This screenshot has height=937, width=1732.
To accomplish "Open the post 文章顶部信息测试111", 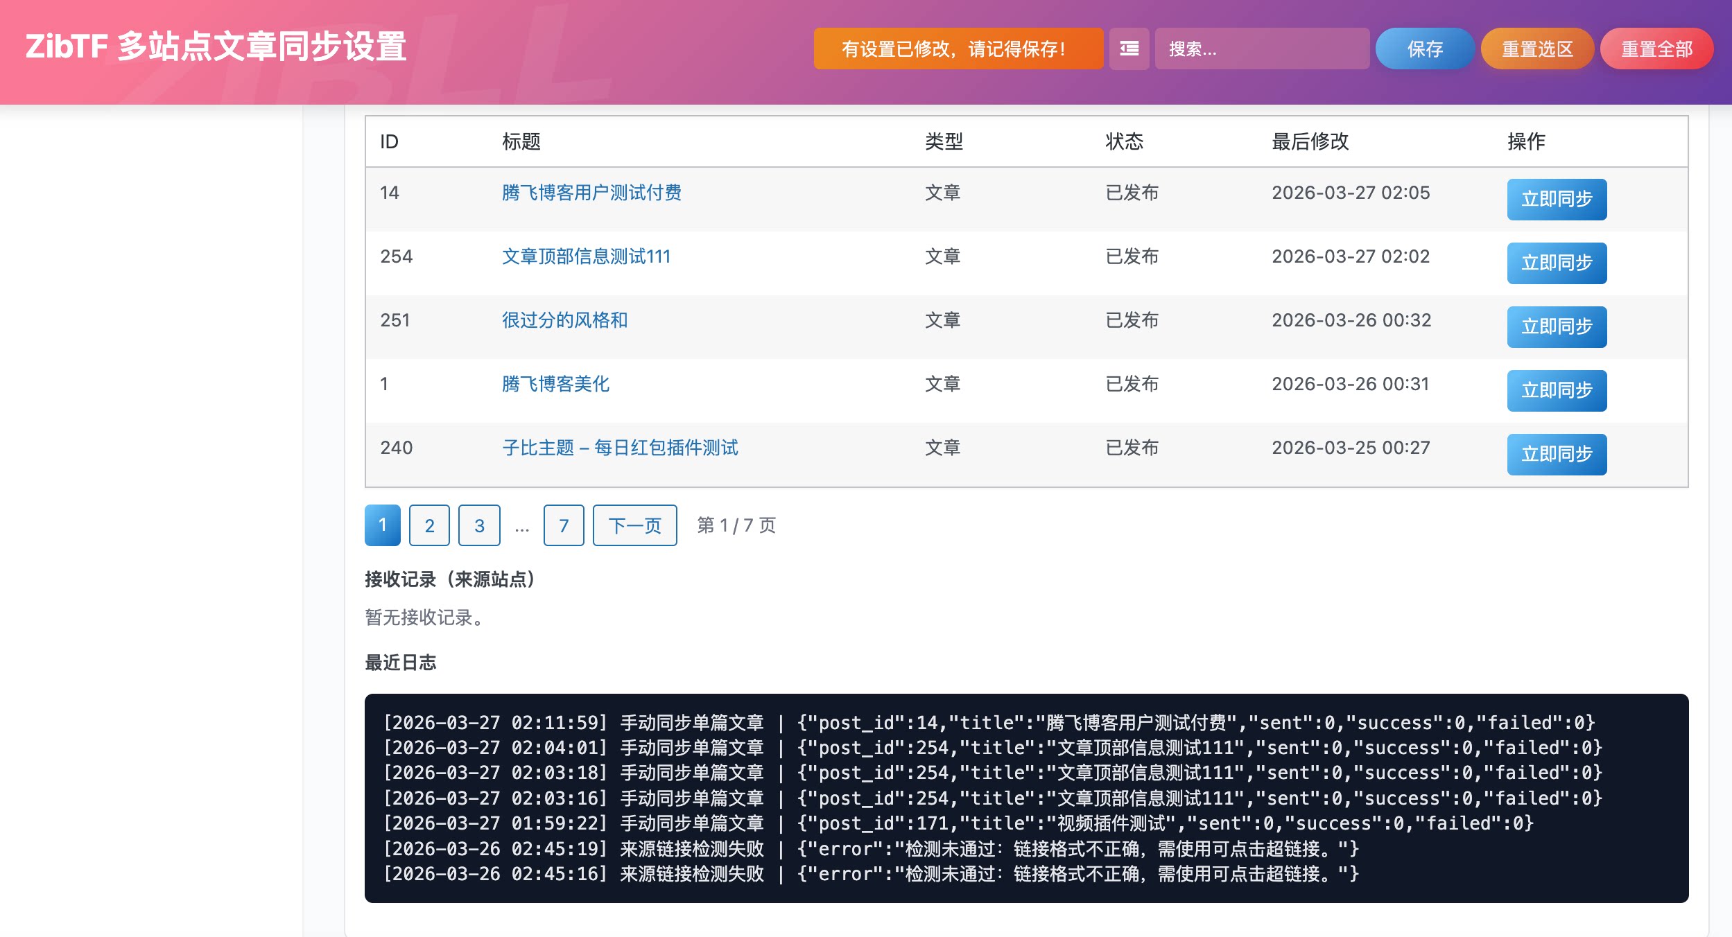I will tap(585, 256).
